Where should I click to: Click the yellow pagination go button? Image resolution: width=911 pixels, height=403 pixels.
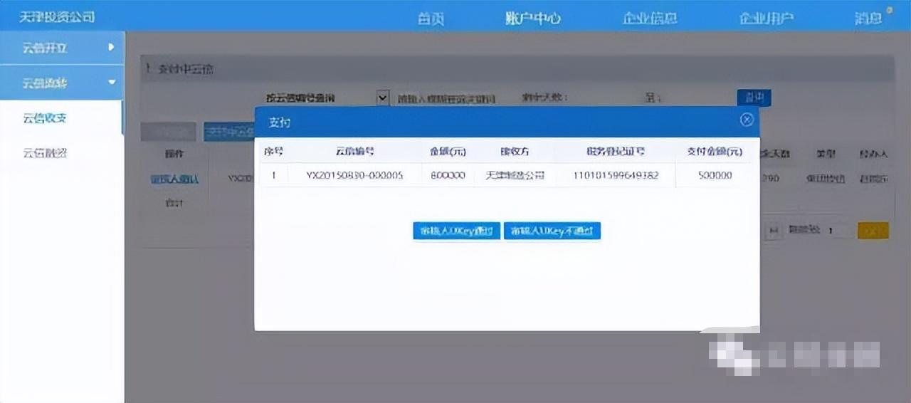point(873,231)
